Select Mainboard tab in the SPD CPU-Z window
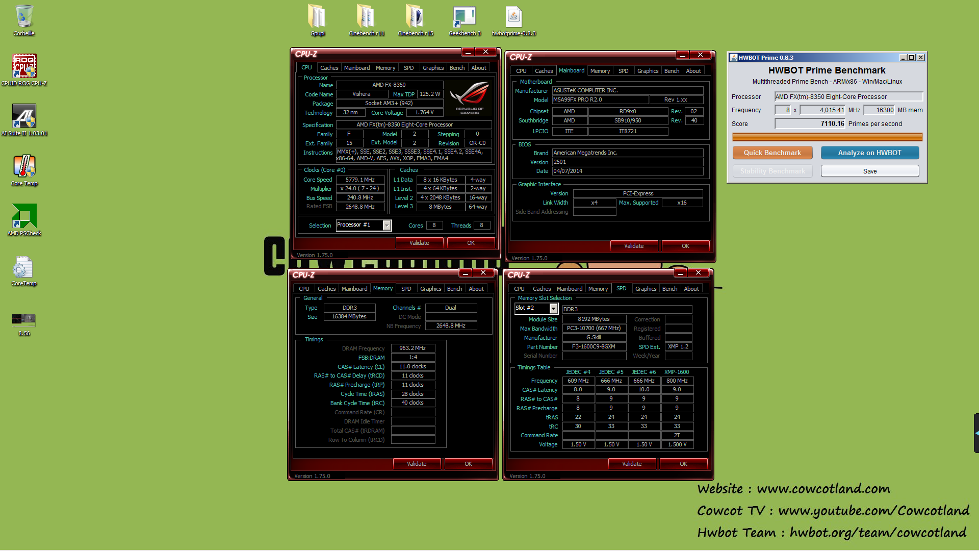 click(x=569, y=289)
